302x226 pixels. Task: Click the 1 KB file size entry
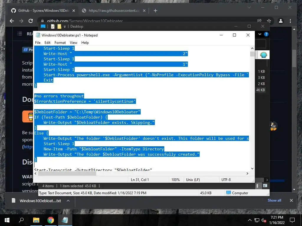click(x=261, y=71)
